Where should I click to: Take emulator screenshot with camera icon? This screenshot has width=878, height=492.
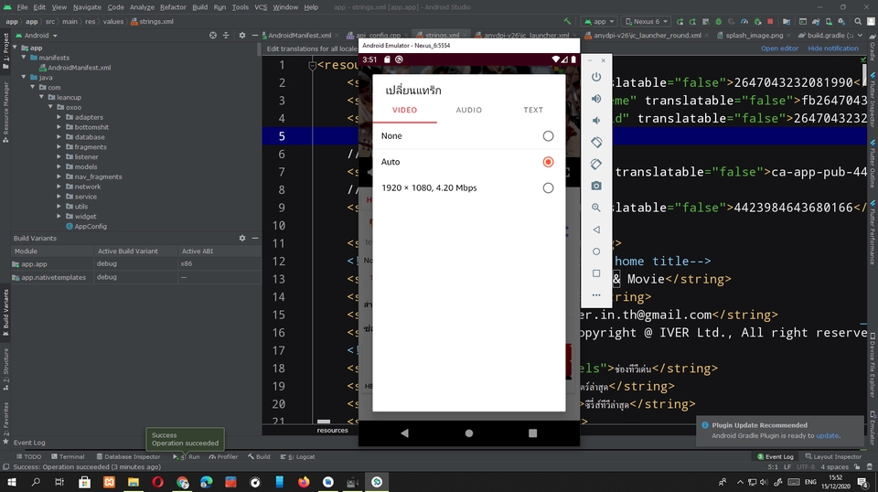pyautogui.click(x=596, y=186)
